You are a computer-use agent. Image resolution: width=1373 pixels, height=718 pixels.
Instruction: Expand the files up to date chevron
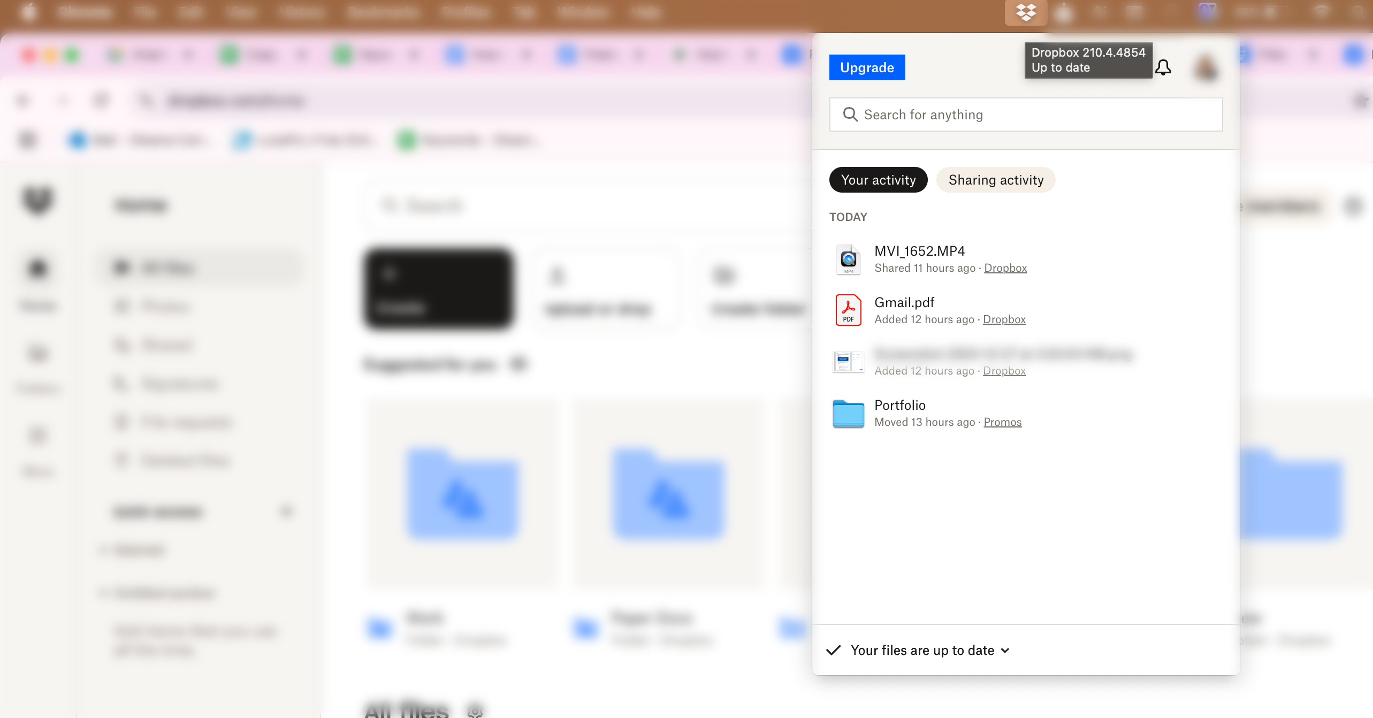pyautogui.click(x=1005, y=650)
